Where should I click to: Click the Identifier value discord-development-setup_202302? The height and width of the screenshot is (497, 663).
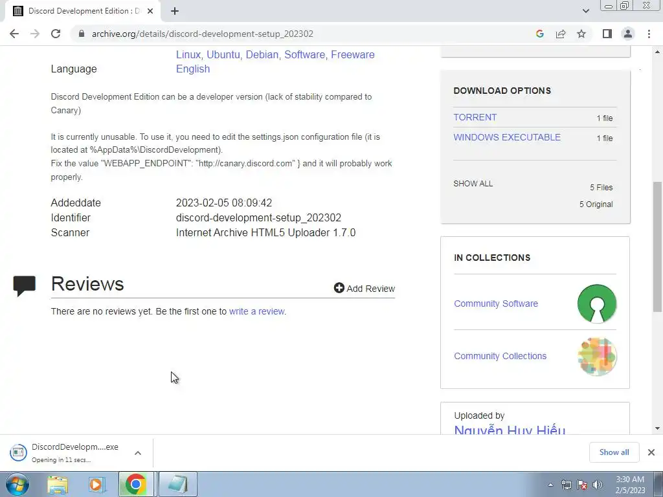[x=258, y=217]
